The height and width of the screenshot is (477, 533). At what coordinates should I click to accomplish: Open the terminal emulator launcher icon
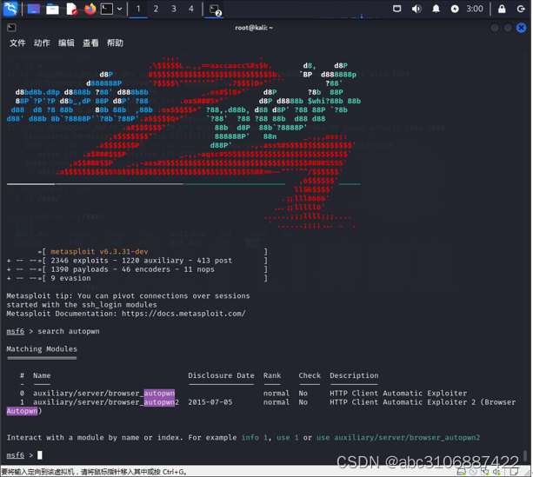pyautogui.click(x=107, y=9)
